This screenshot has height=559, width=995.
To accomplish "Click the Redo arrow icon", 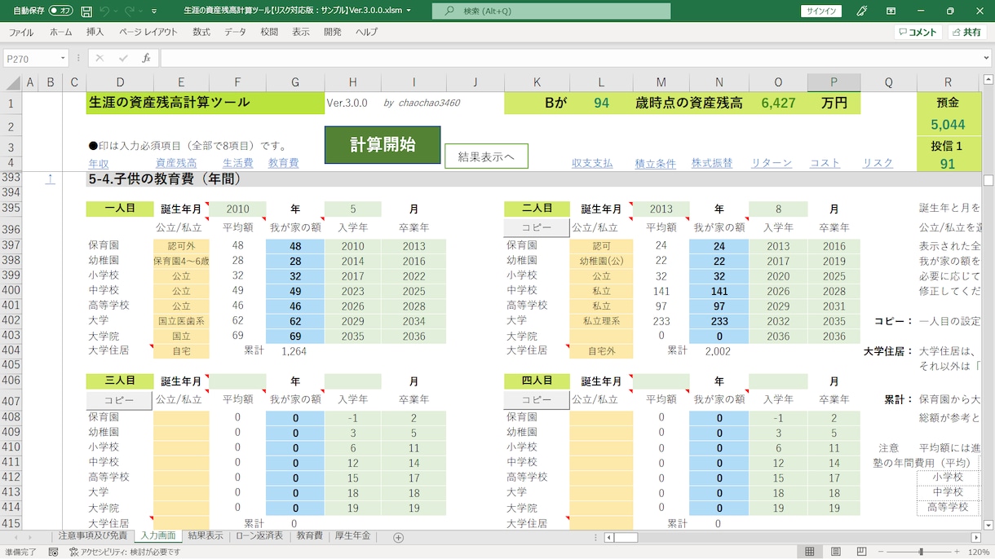I will [x=128, y=11].
